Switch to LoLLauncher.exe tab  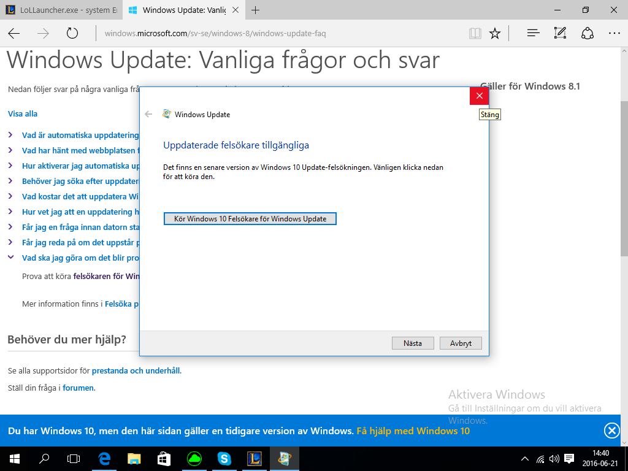[x=61, y=10]
